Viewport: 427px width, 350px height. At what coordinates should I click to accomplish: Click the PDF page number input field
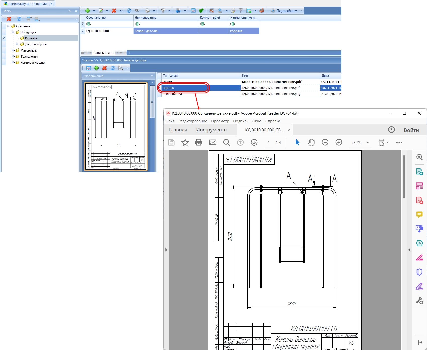(269, 143)
